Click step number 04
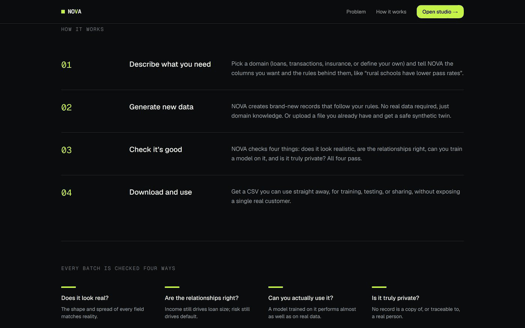 pyautogui.click(x=66, y=193)
